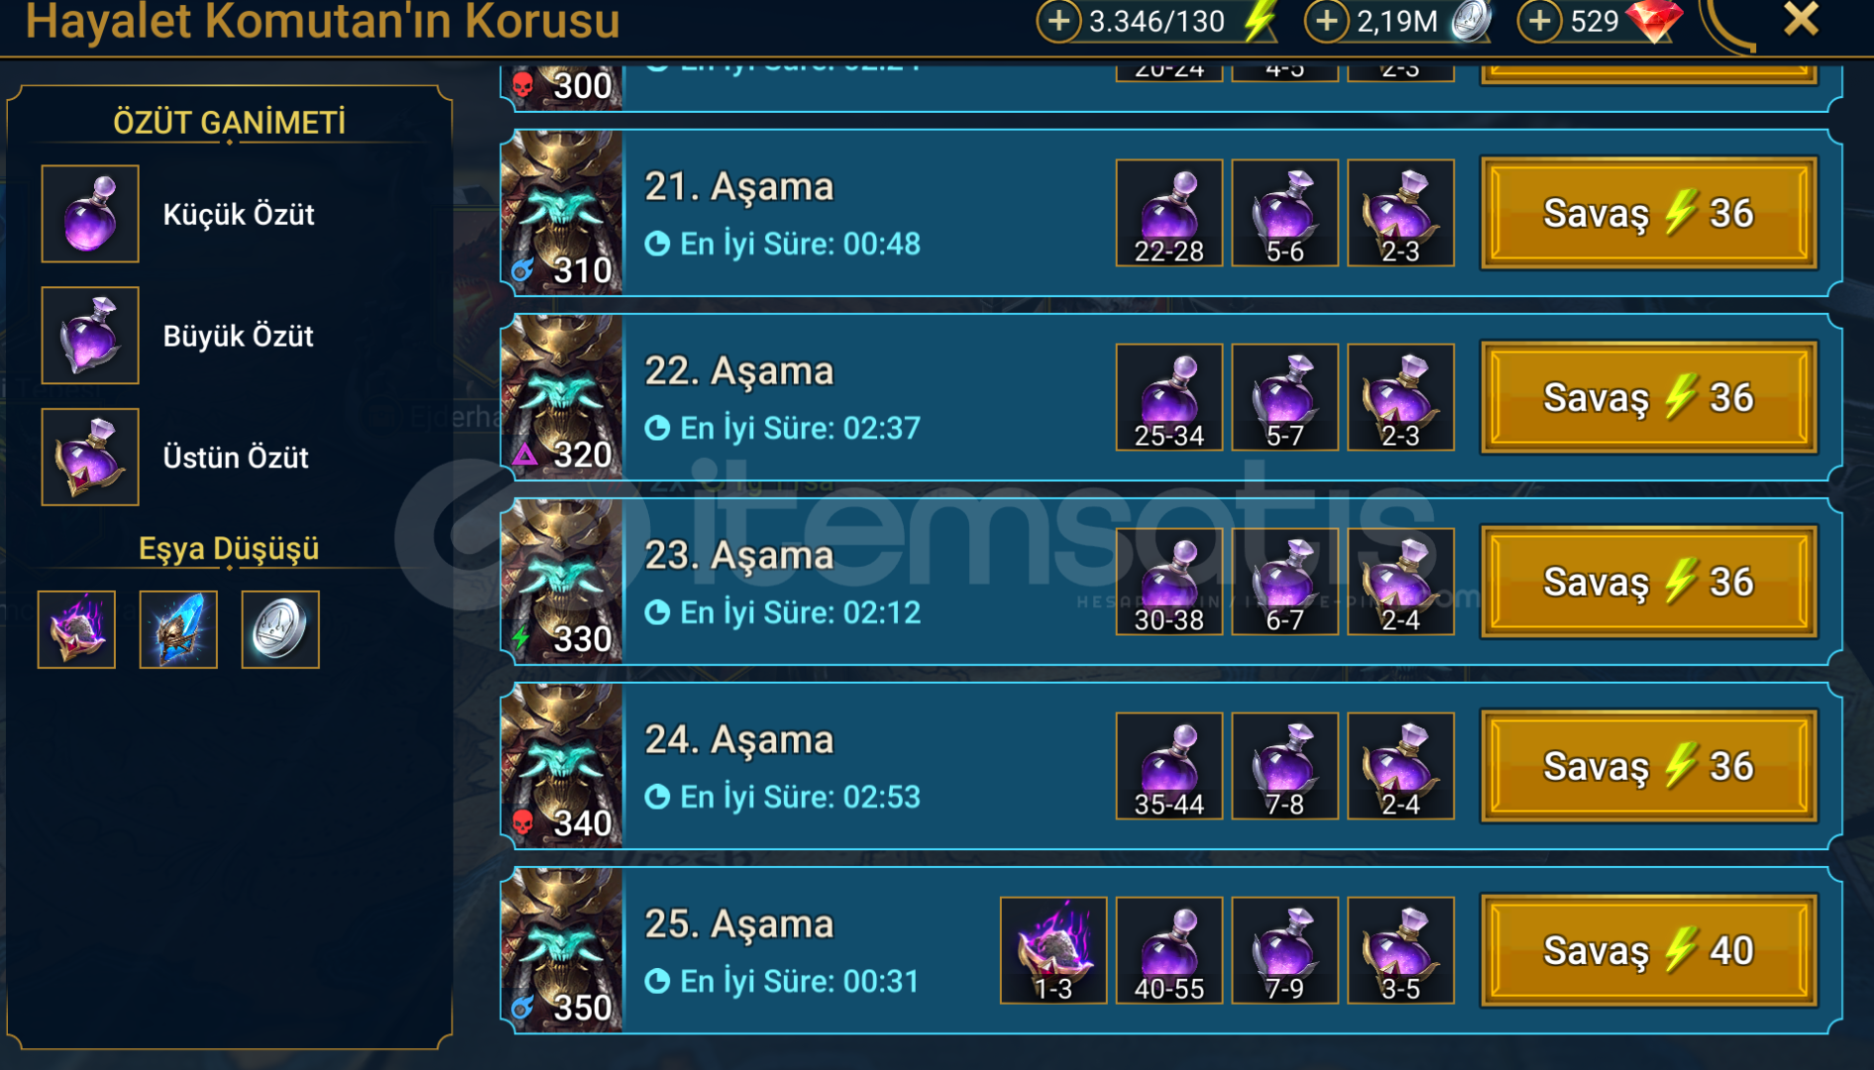Tap the 22-28 small potion reward in stage 21

[1169, 213]
